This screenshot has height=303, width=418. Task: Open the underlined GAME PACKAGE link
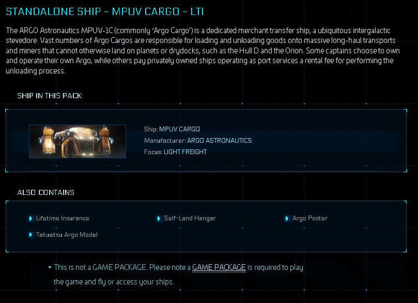click(219, 268)
